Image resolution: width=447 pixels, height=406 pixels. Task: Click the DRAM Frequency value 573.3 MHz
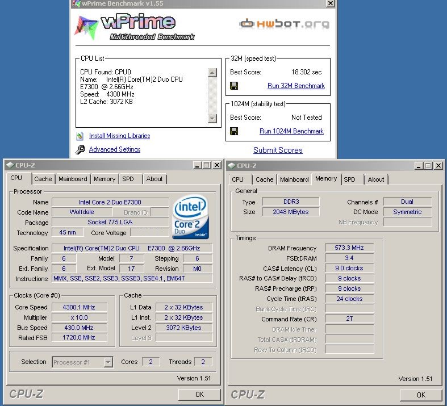click(349, 248)
